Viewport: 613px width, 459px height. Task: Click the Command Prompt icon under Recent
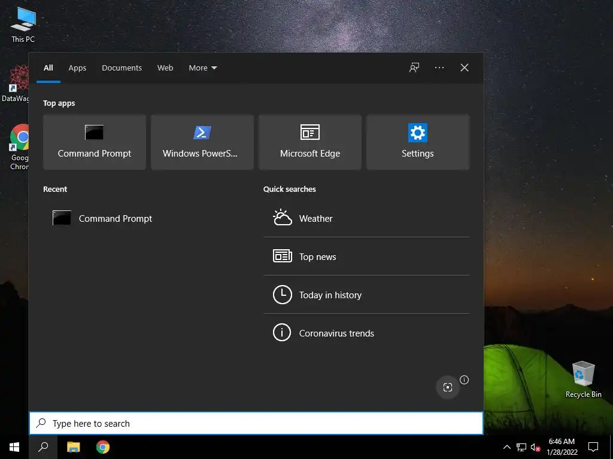pyautogui.click(x=62, y=218)
